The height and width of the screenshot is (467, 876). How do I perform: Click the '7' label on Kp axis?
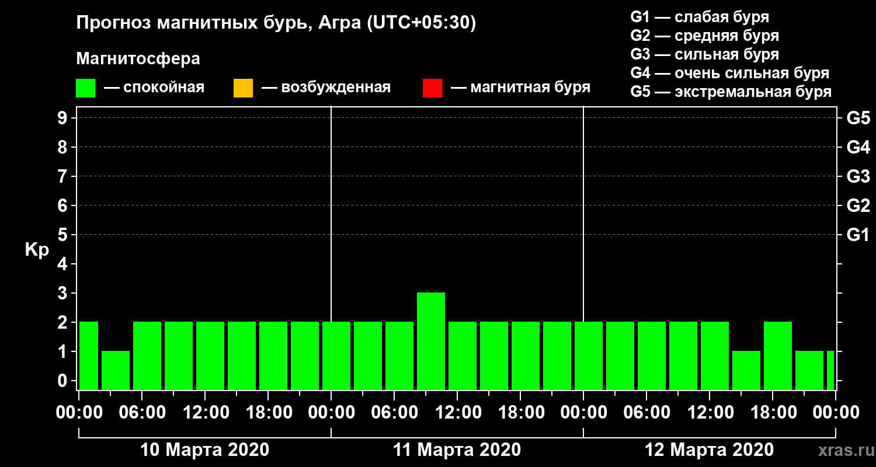pyautogui.click(x=64, y=176)
